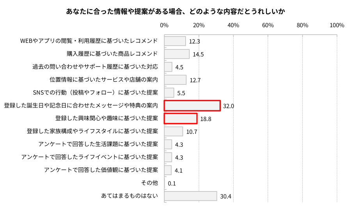Image resolution: width=351 pixels, height=209 pixels.
Task: Click the 12.3 WEBやアプリ bar
Action: [175, 41]
